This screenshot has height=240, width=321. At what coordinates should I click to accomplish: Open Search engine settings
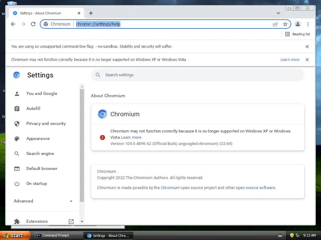(40, 153)
